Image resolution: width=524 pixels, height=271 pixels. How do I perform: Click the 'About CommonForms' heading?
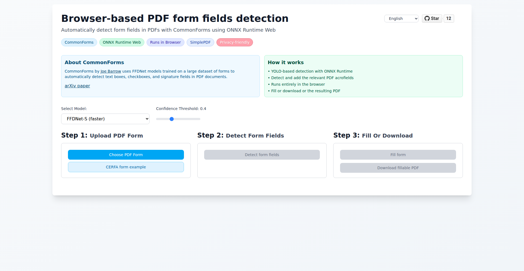pyautogui.click(x=94, y=62)
